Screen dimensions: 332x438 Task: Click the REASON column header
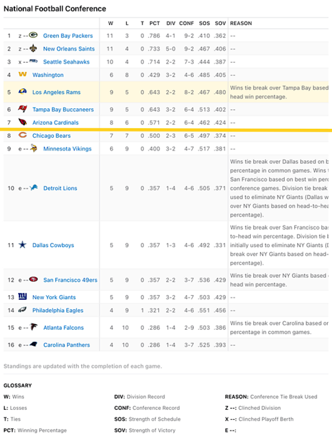tap(241, 24)
